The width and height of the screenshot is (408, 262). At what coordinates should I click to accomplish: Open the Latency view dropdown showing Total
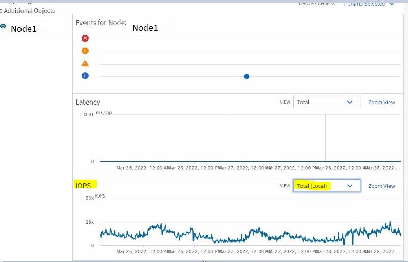[326, 102]
